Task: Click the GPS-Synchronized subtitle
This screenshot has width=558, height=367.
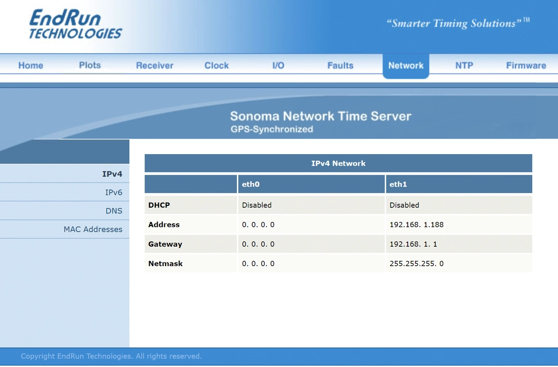Action: [x=272, y=129]
